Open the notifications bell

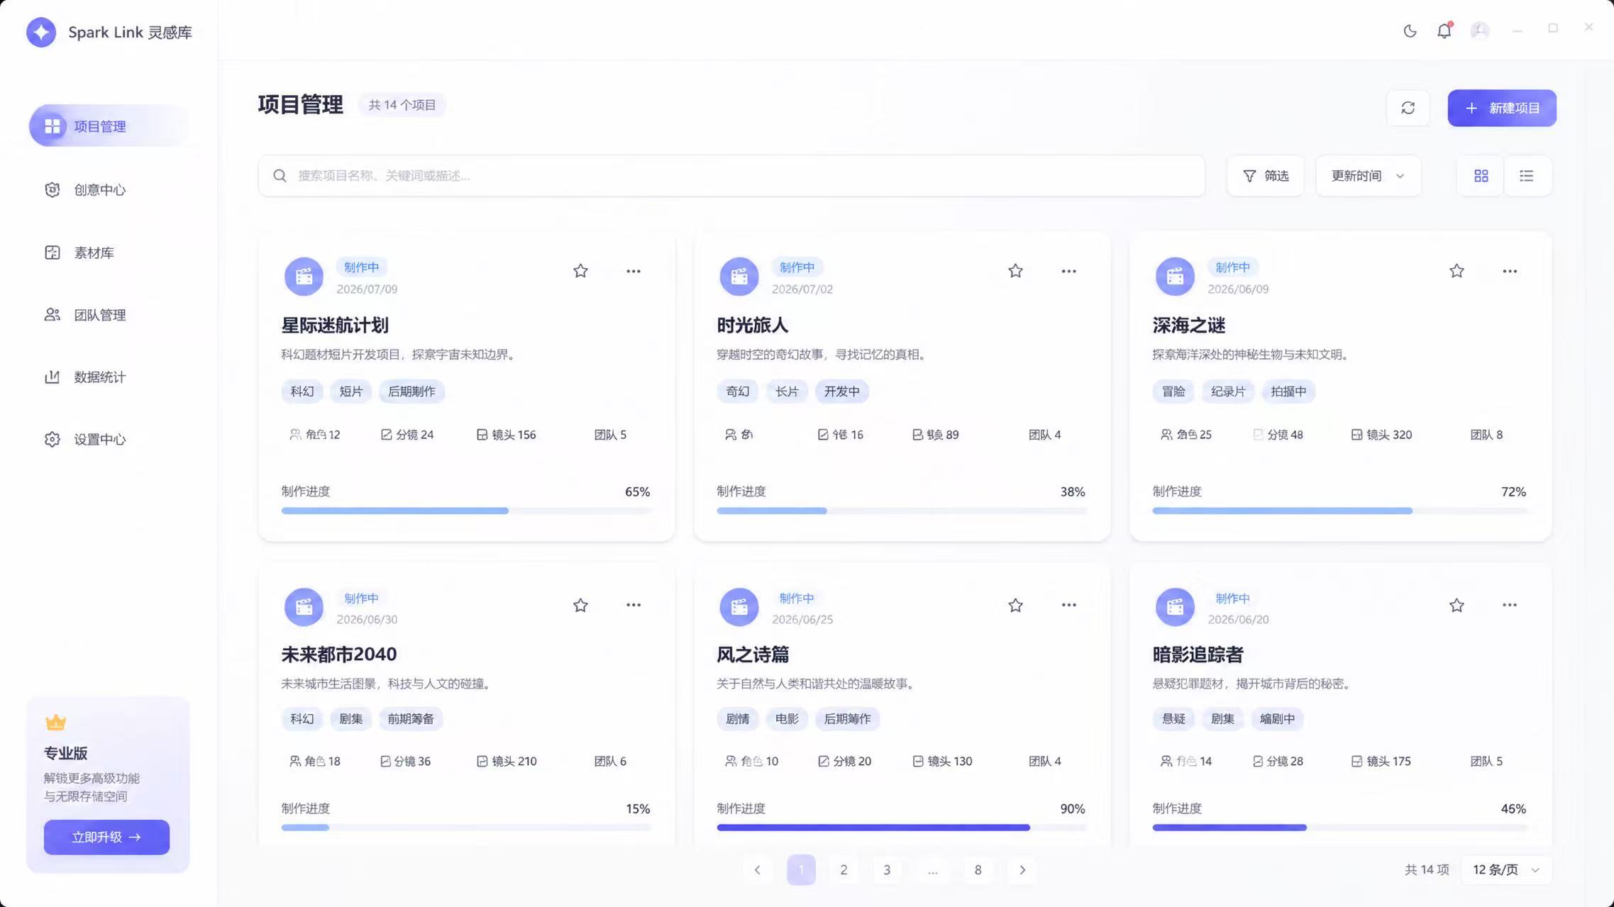(1444, 30)
